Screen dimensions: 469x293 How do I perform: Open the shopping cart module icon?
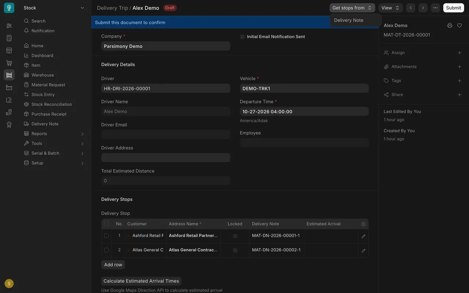[x=9, y=63]
